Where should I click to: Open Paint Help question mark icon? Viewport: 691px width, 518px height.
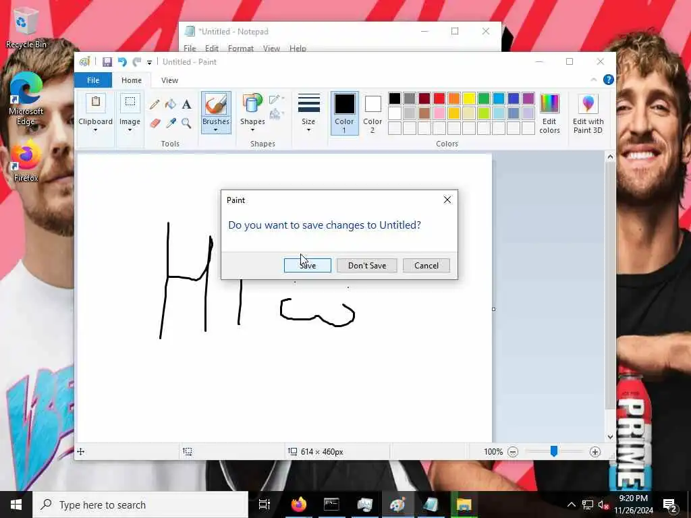[608, 80]
